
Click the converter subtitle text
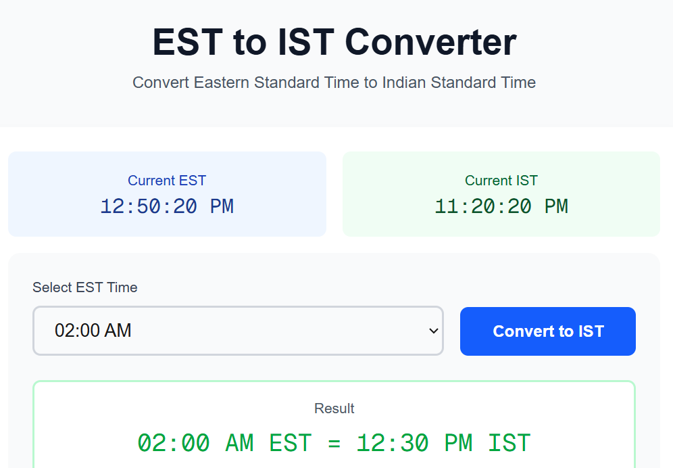tap(334, 83)
